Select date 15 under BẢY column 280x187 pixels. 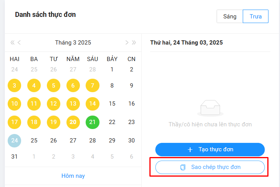pyautogui.click(x=112, y=104)
